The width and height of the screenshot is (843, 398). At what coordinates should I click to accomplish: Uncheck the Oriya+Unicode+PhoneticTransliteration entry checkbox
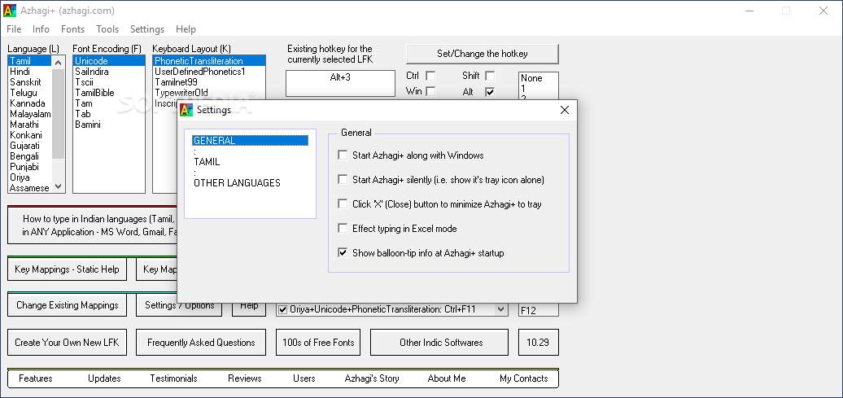283,309
